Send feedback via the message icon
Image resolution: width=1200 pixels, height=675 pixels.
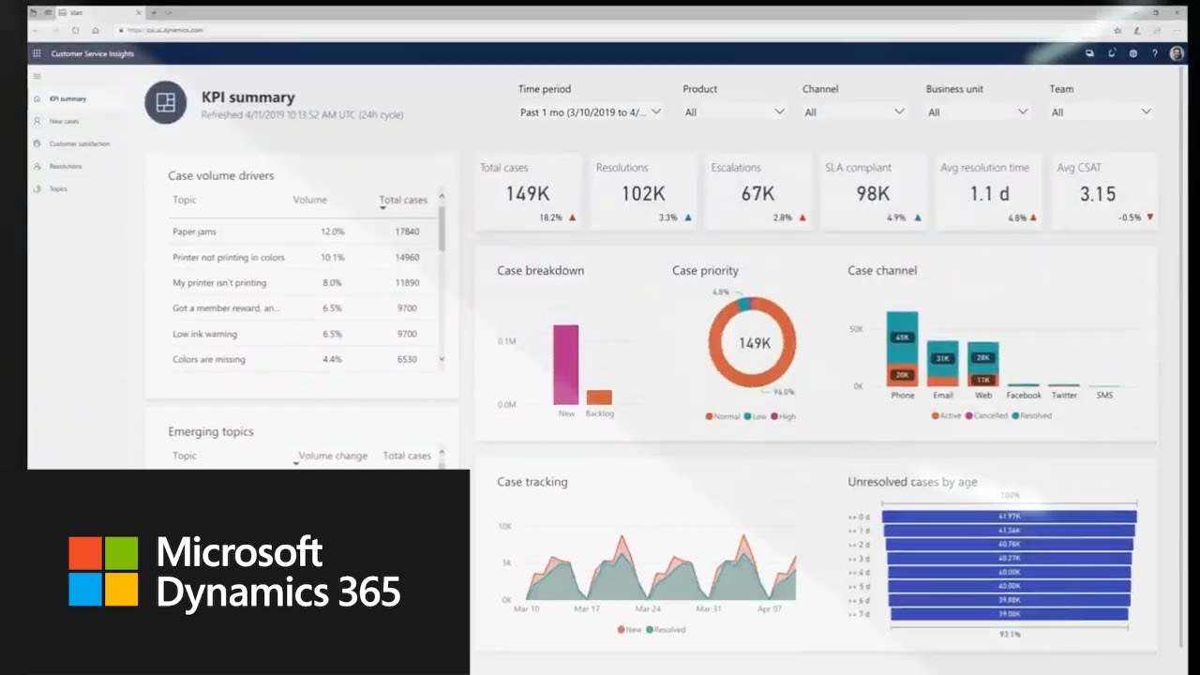(x=1089, y=53)
